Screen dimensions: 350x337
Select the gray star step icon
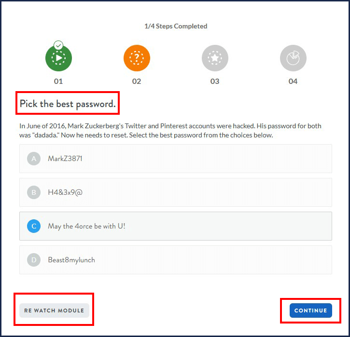[215, 58]
